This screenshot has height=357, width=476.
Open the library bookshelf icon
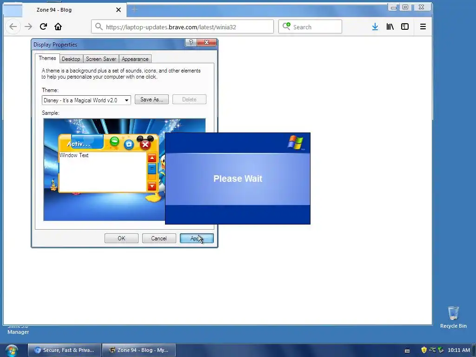tap(390, 26)
